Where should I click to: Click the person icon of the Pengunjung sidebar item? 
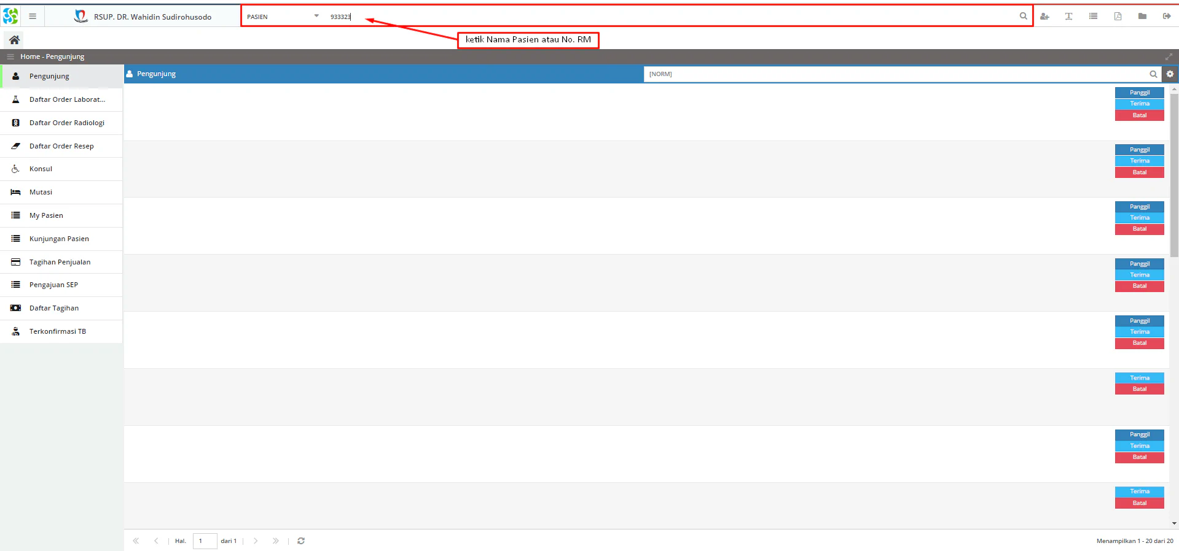click(16, 76)
